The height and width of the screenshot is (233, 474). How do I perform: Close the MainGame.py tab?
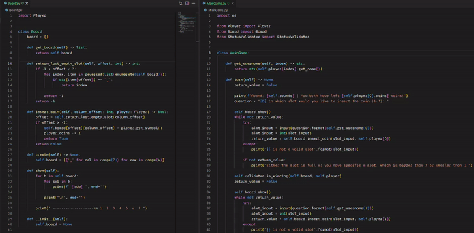[233, 4]
